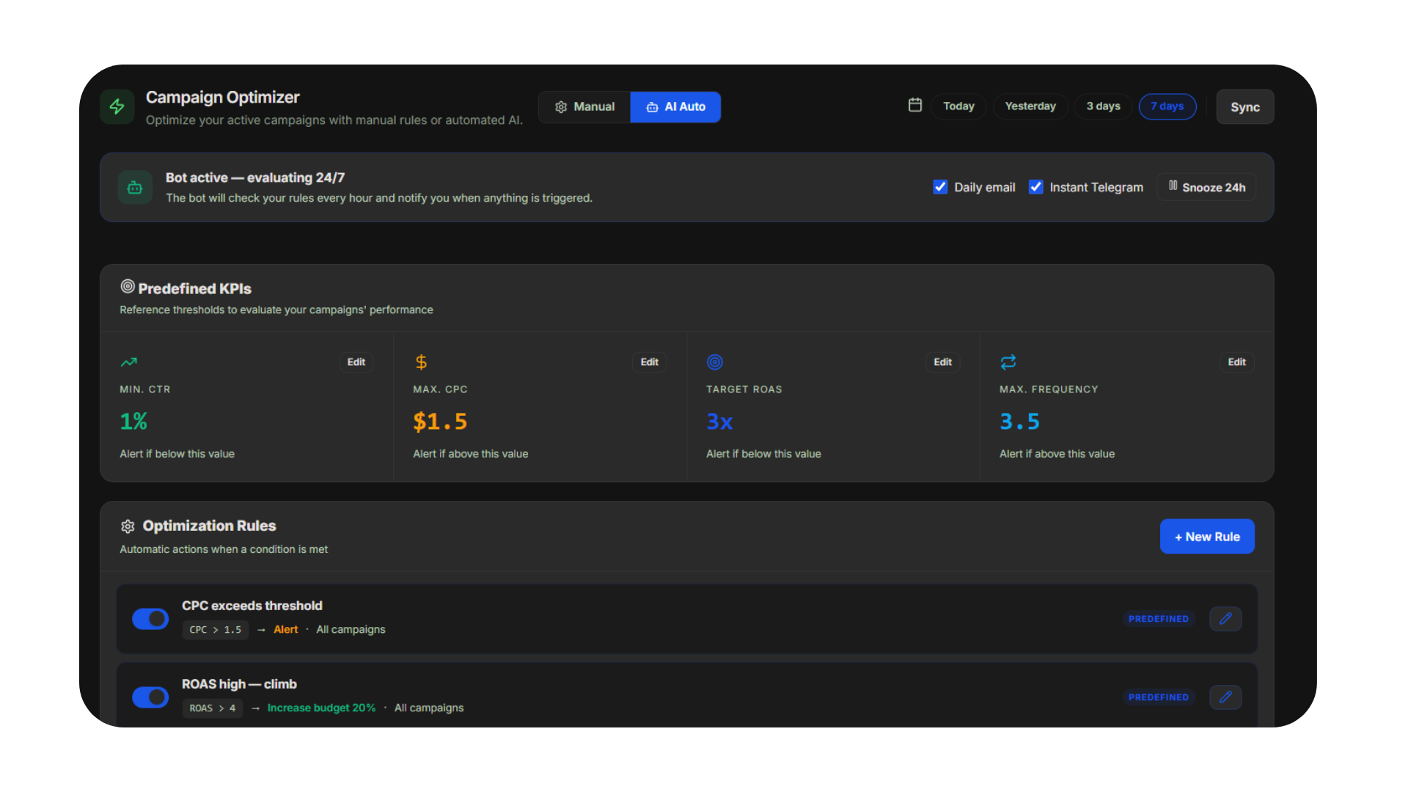Click the $1.5 Max. CPC value
Image resolution: width=1408 pixels, height=792 pixels.
pos(440,422)
